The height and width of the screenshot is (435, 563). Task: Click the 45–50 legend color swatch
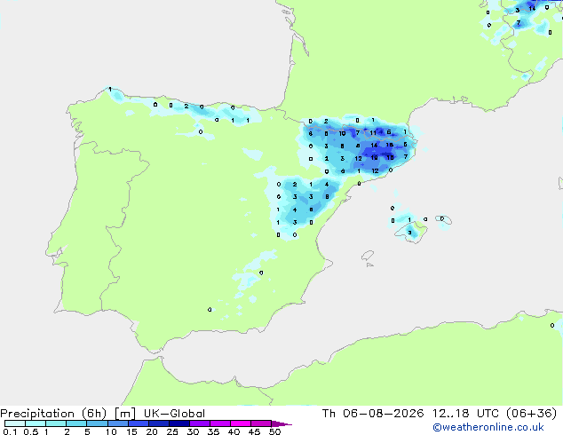pyautogui.click(x=261, y=423)
